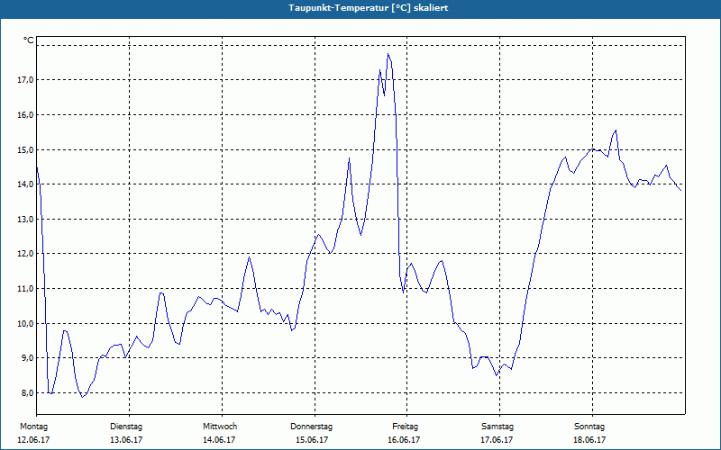721x450 pixels.
Task: Click the highest dew point peak on Donnerstag
Action: [x=388, y=54]
